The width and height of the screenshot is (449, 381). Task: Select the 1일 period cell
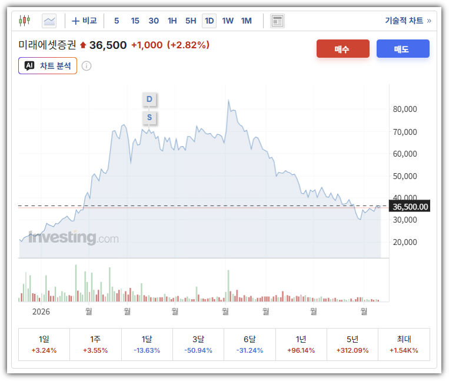click(x=44, y=344)
